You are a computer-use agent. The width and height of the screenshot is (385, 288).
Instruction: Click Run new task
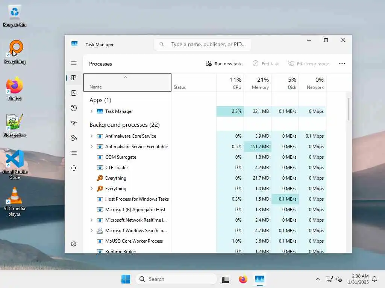tap(224, 64)
